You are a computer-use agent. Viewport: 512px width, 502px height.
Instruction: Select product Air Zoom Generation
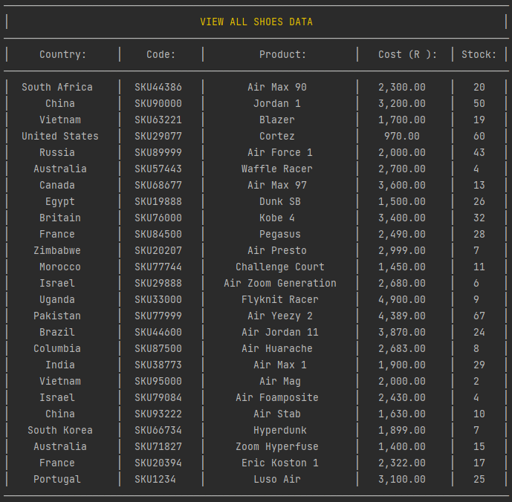pos(280,283)
